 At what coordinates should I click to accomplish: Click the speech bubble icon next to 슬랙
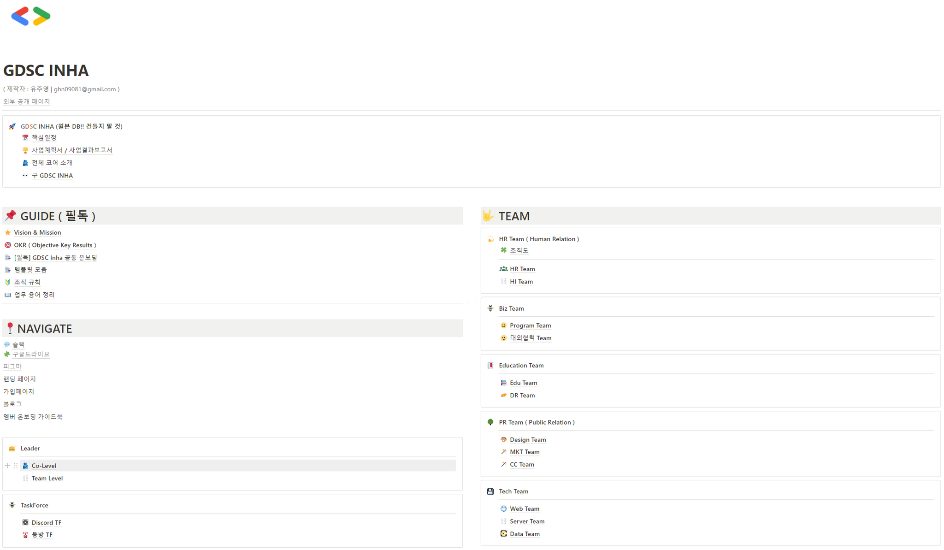tap(7, 345)
